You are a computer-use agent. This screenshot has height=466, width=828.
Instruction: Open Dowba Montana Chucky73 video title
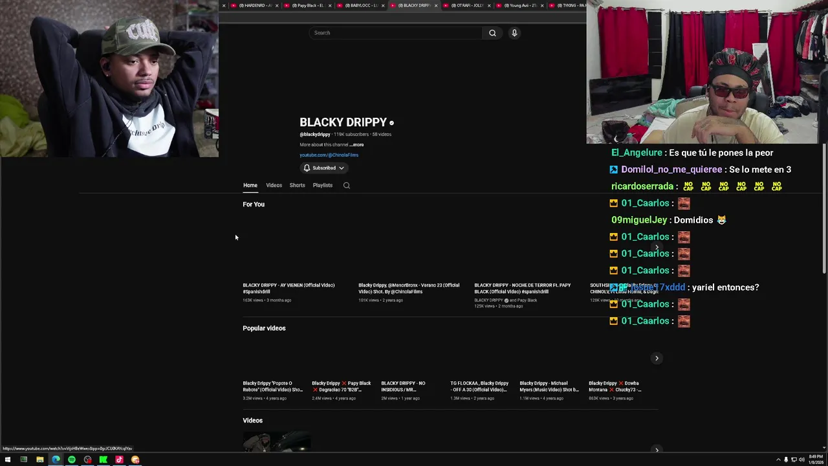click(x=615, y=386)
